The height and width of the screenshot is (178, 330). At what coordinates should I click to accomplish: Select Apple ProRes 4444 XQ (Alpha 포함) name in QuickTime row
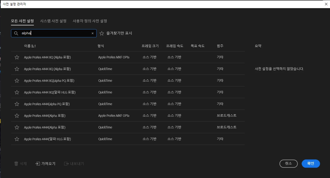(47, 69)
